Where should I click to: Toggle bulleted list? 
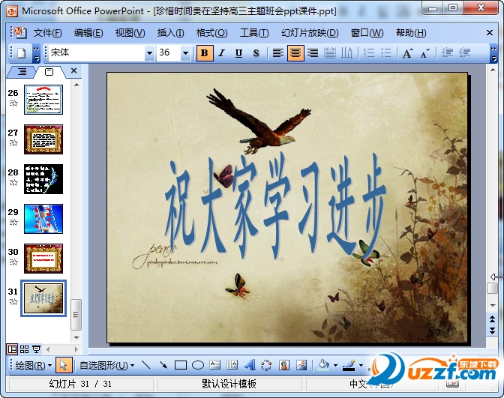(386, 53)
